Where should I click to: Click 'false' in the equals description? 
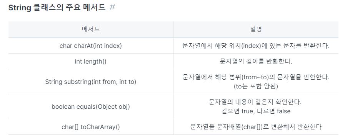(x=283, y=111)
